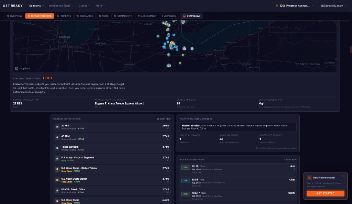The width and height of the screenshot is (352, 204).
Task: Click the page vertical scrollbar
Action: 351,49
